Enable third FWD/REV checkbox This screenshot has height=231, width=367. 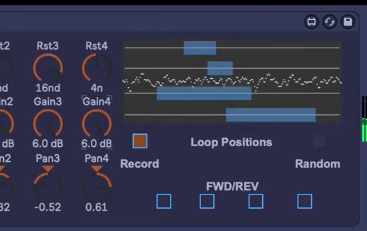click(256, 201)
